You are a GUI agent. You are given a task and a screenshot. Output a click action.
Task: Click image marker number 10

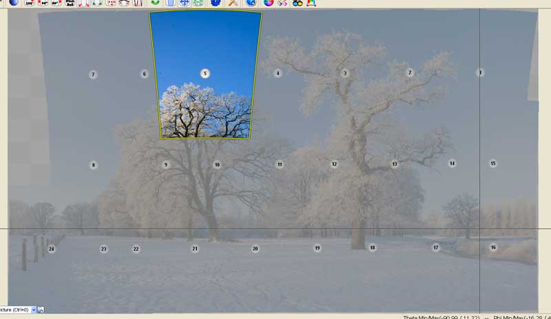[x=217, y=165]
